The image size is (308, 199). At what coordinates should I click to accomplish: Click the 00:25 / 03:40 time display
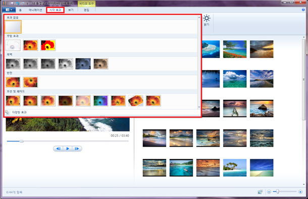(120, 136)
